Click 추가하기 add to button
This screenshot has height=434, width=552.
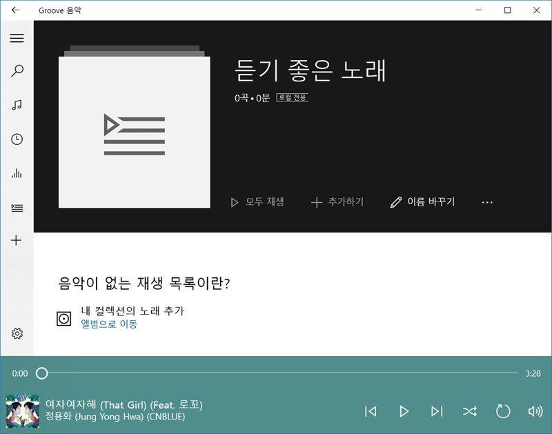coord(337,202)
